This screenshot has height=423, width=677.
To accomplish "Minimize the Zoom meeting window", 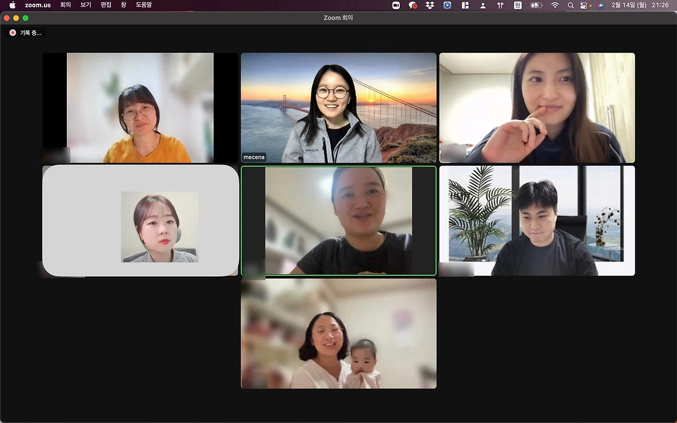I will coord(16,18).
